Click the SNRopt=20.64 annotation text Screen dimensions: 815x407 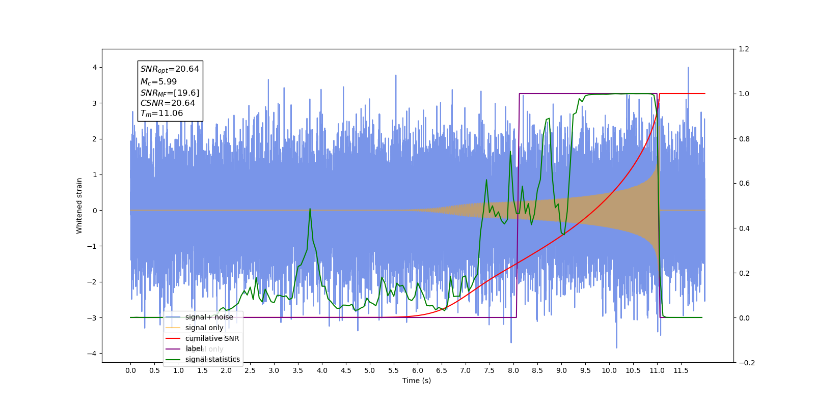coord(170,69)
